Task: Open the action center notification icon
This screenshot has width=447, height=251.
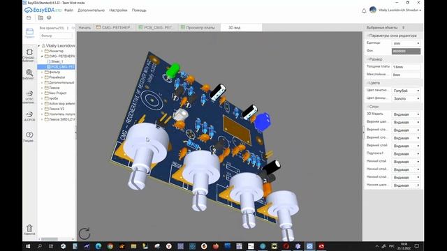Action: [417, 246]
